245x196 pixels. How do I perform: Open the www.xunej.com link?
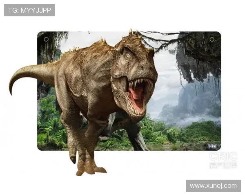tap(212, 186)
